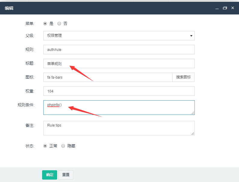The height and width of the screenshot is (182, 239).
Task: Grab the 备注 textarea resize handle
Action: pos(193,133)
